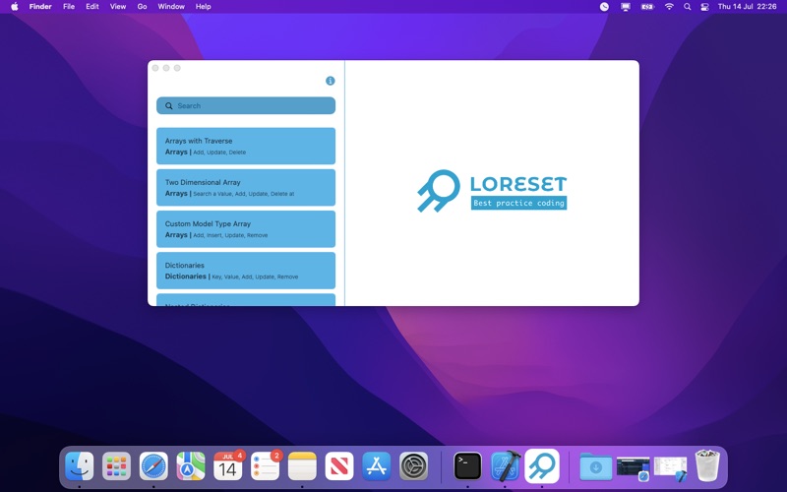Viewport: 787px width, 492px height.
Task: Open System Preferences from the dock
Action: click(x=413, y=465)
